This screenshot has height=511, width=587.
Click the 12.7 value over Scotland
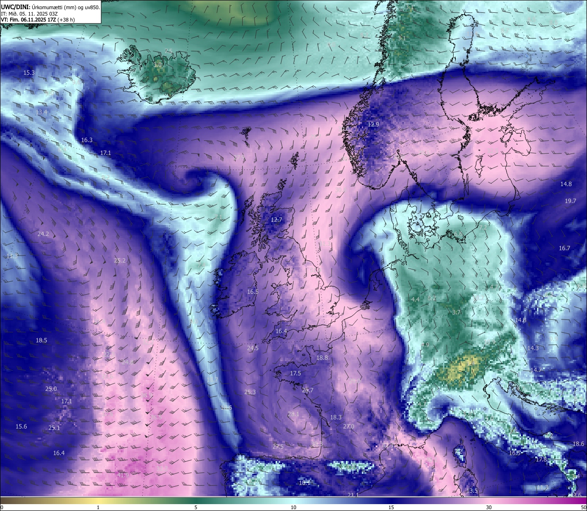point(277,220)
